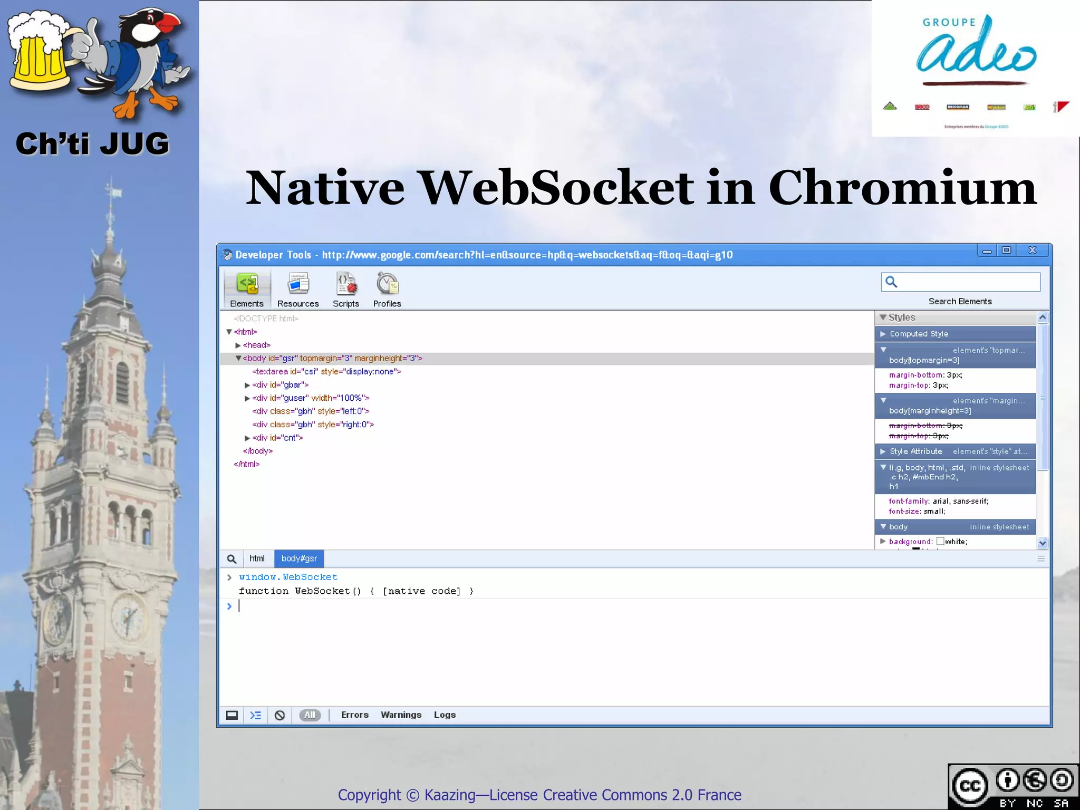Click the Search Elements input field
This screenshot has height=810, width=1080.
click(960, 282)
